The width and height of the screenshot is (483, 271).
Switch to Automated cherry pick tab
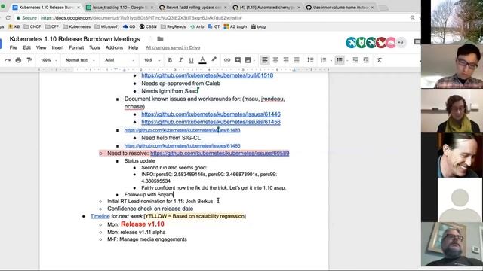pos(266,7)
